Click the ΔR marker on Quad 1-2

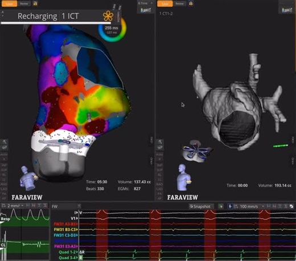[82, 252]
